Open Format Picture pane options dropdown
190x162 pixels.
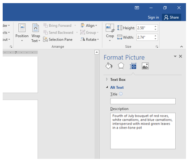175,56
